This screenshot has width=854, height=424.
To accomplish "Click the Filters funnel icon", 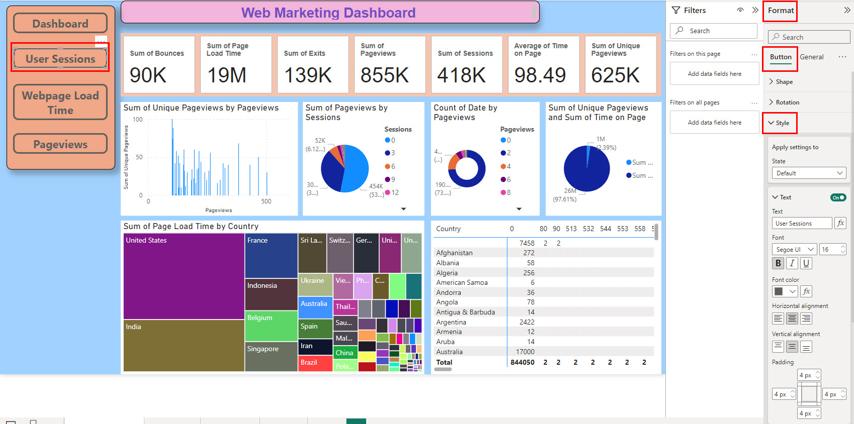I will tap(676, 10).
